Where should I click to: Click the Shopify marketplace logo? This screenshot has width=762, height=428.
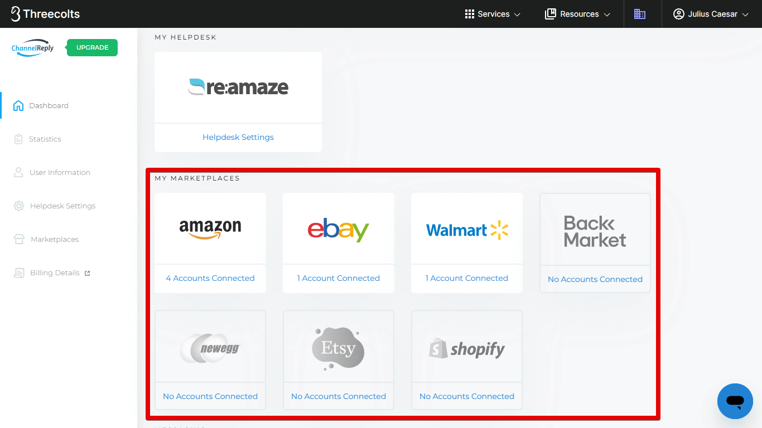pos(467,349)
